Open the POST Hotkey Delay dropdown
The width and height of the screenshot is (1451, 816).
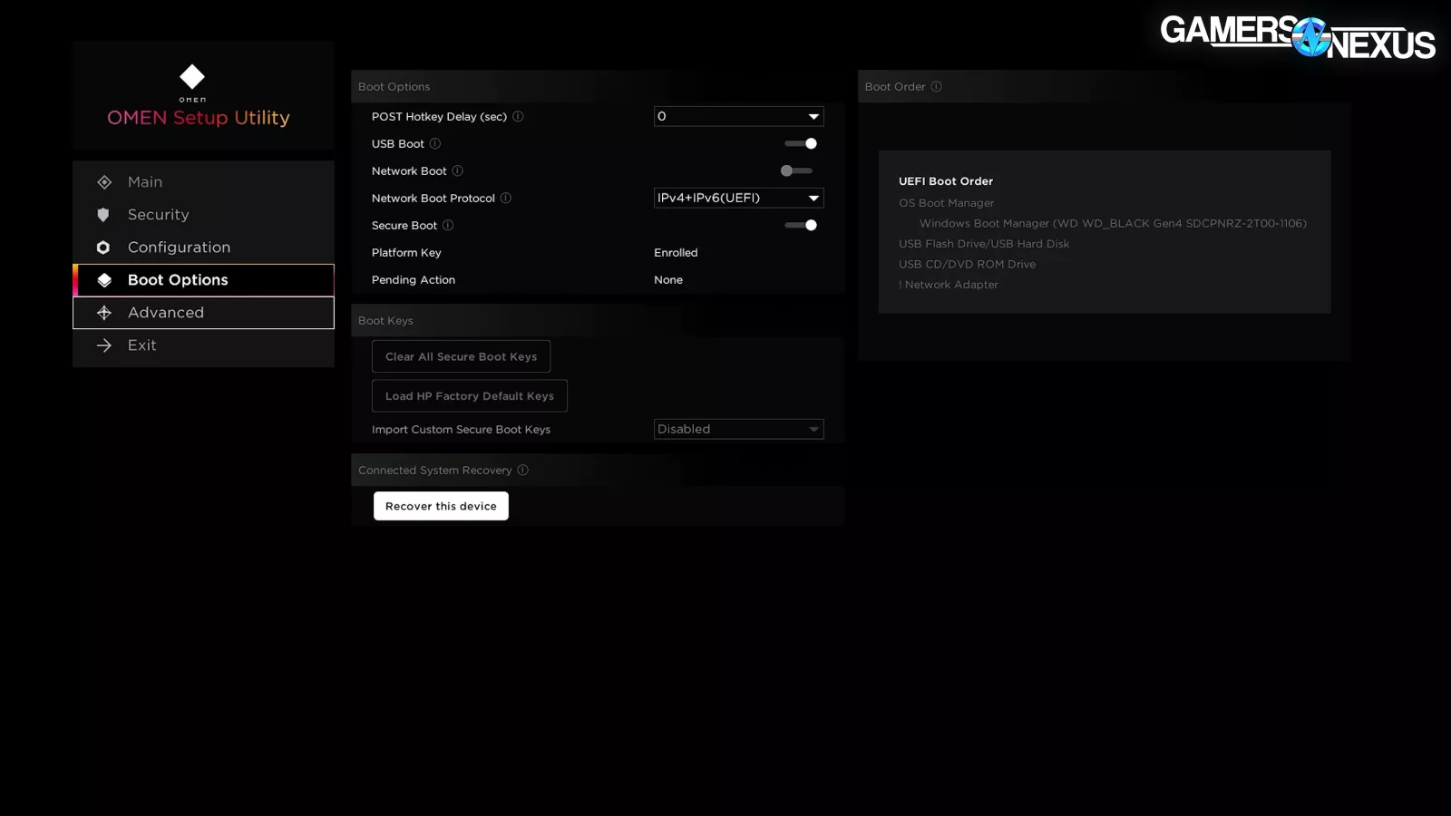click(x=738, y=117)
